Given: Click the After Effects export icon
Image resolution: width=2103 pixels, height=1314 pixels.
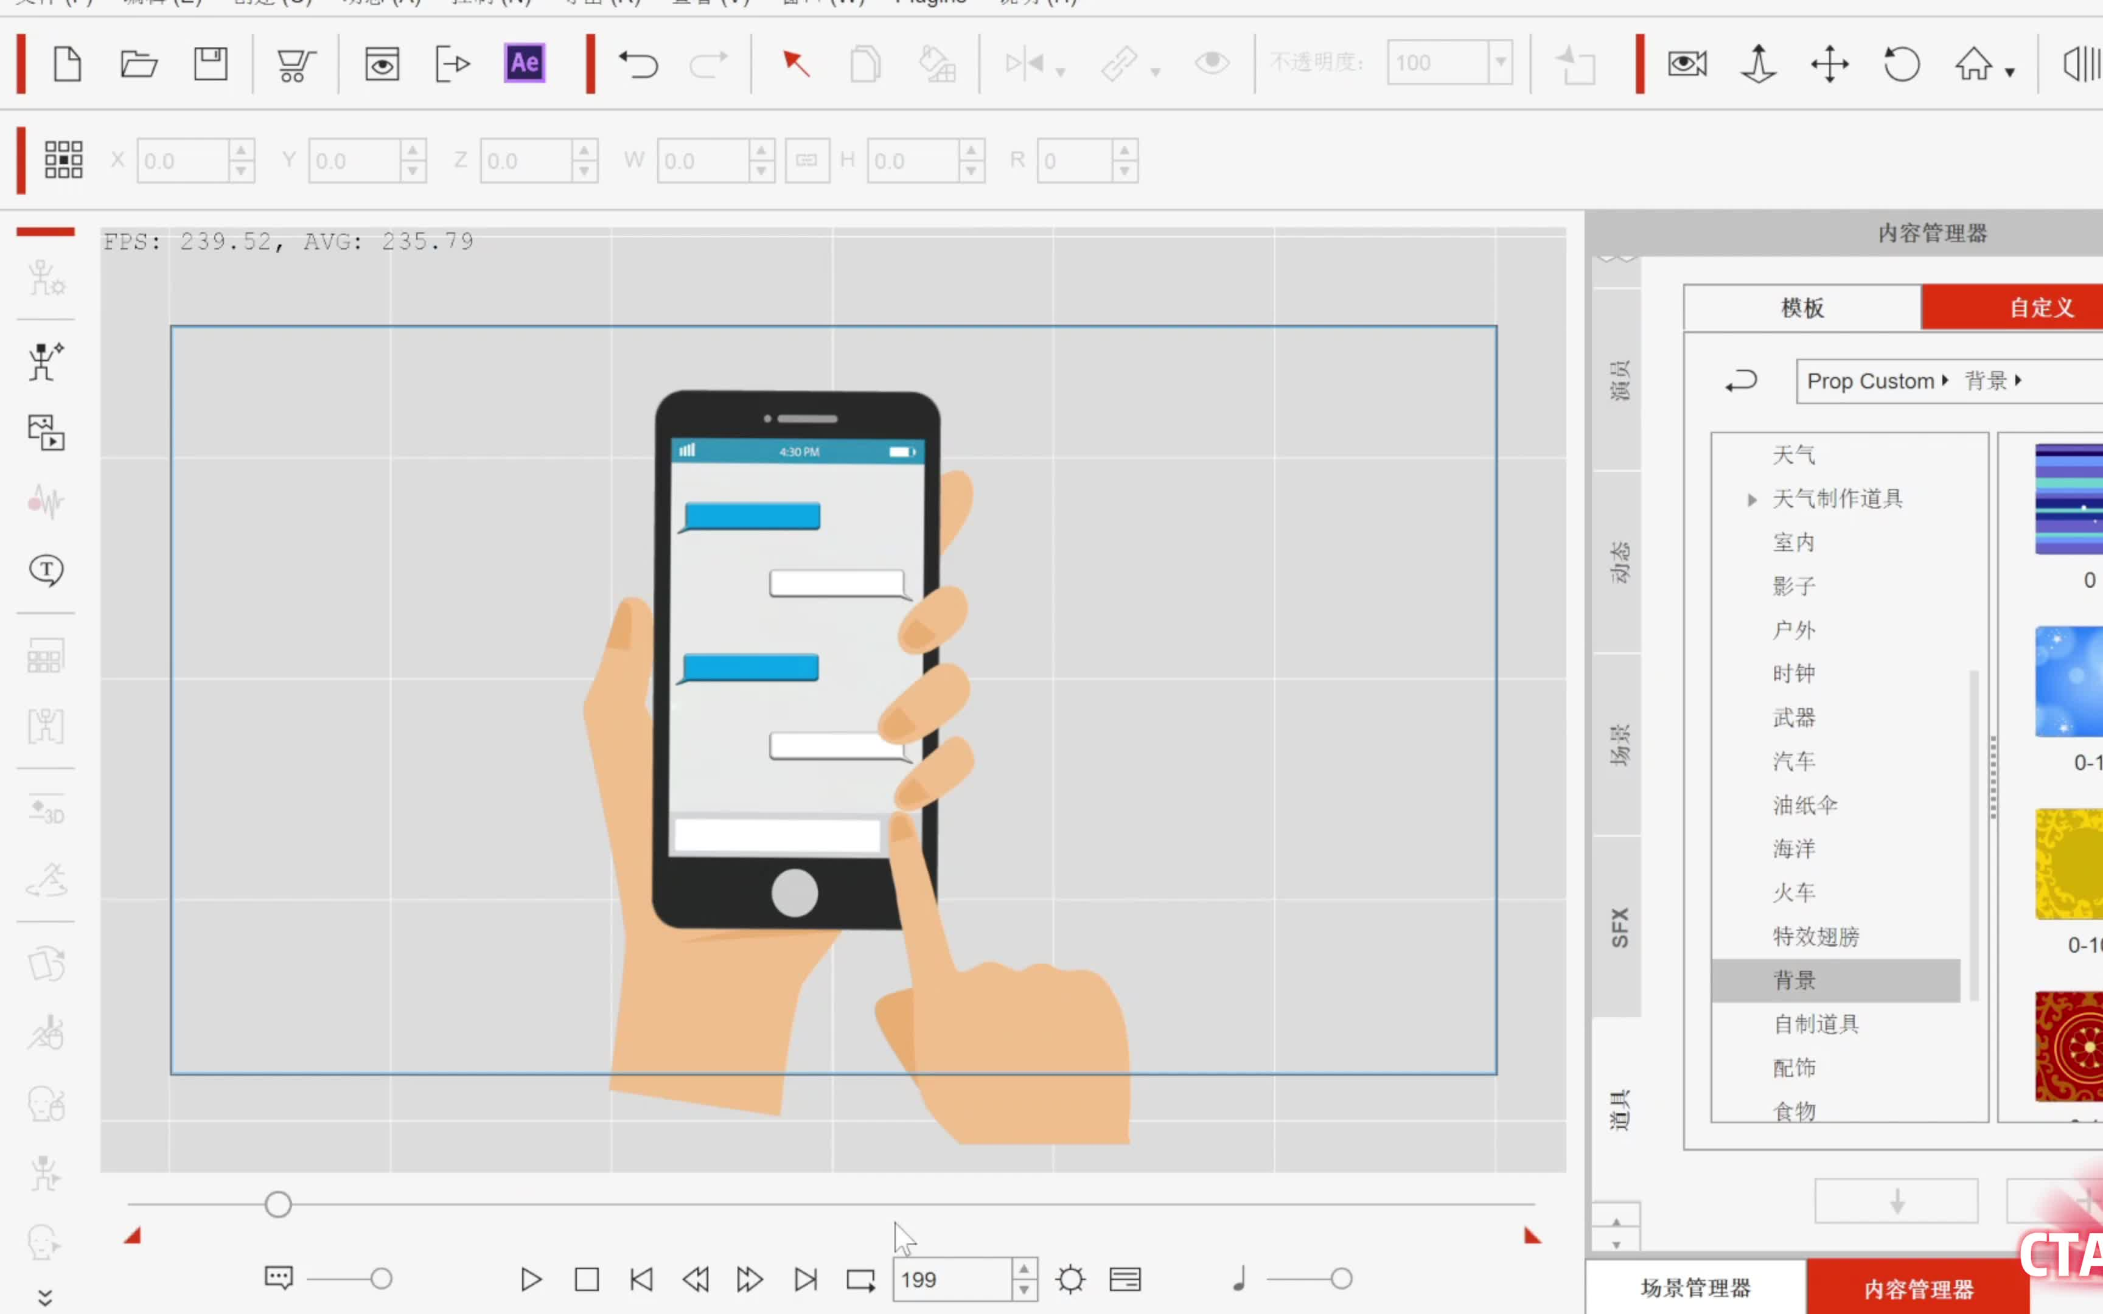Looking at the screenshot, I should (524, 63).
